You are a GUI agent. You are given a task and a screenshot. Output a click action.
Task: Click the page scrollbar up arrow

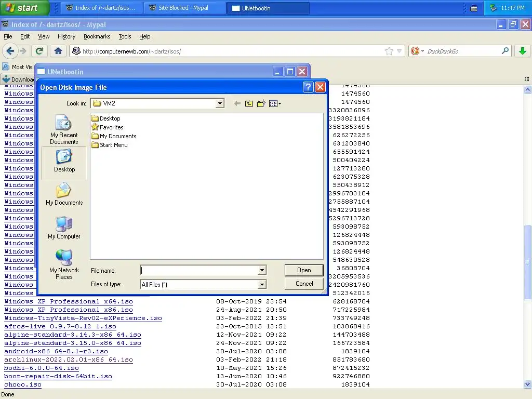(527, 89)
